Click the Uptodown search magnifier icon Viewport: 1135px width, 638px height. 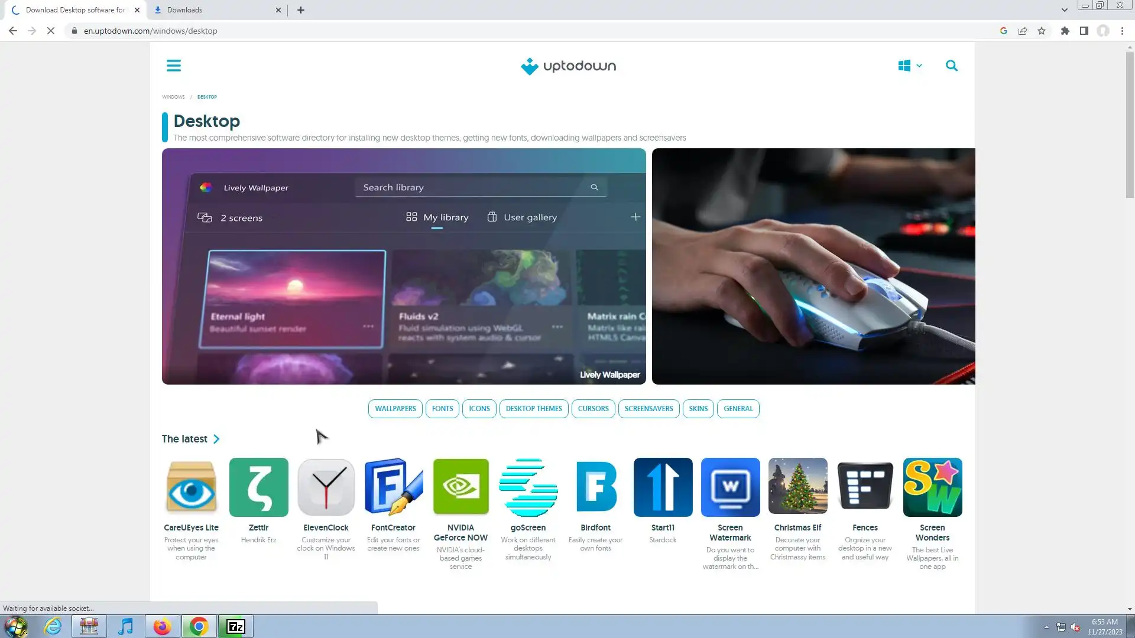coord(951,66)
